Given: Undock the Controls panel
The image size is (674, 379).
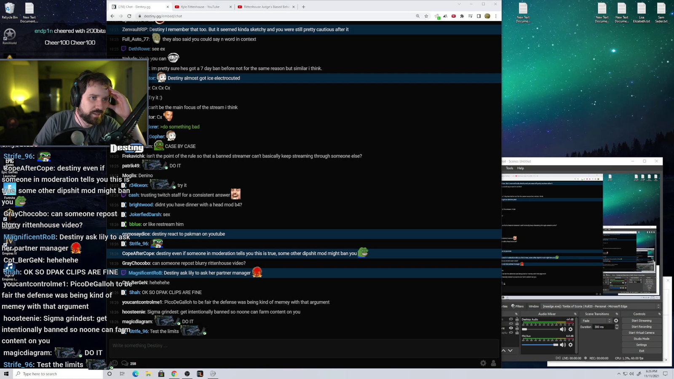Looking at the screenshot, I should click(x=659, y=314).
